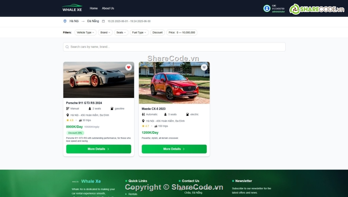The image size is (348, 197).
Task: Click More Details on Mazda CX-5 card
Action: coord(174,149)
